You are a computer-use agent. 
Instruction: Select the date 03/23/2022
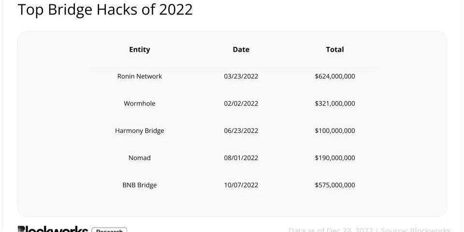pos(241,76)
